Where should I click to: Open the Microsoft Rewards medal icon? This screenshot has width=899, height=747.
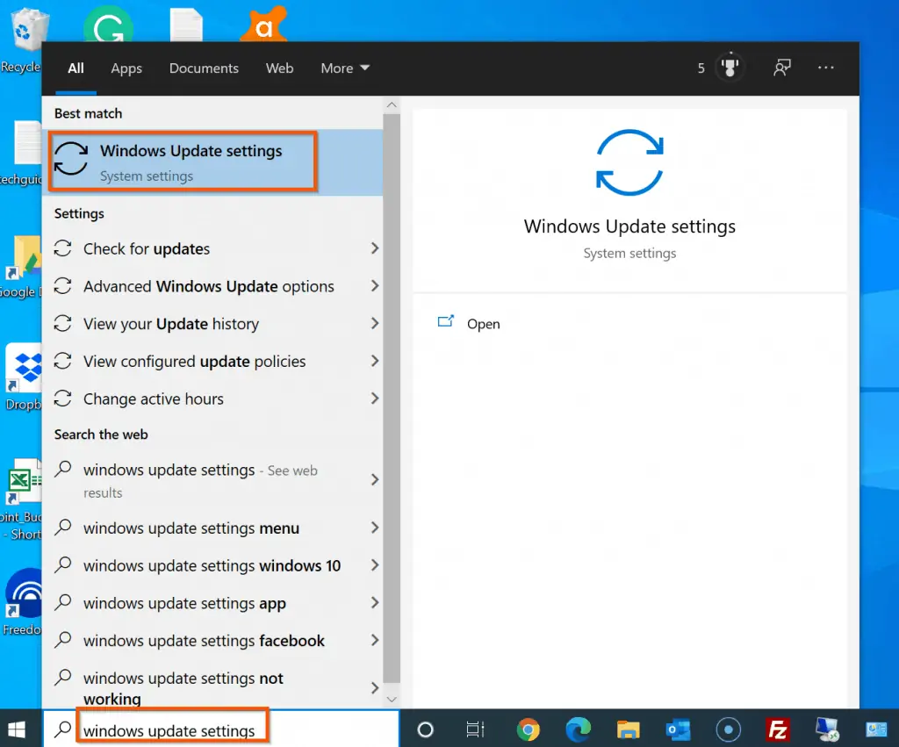730,67
